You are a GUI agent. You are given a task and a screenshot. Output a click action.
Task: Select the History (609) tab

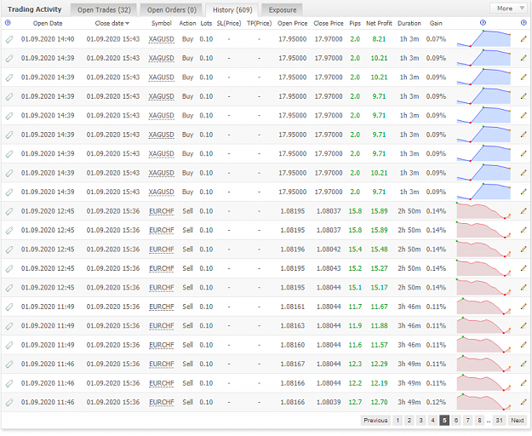coord(232,10)
